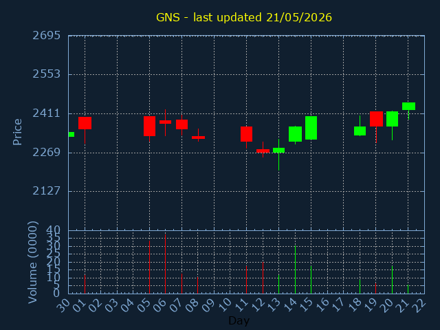The width and height of the screenshot is (440, 330).
Task: Click the 01 day tick label
Action: tap(80, 305)
